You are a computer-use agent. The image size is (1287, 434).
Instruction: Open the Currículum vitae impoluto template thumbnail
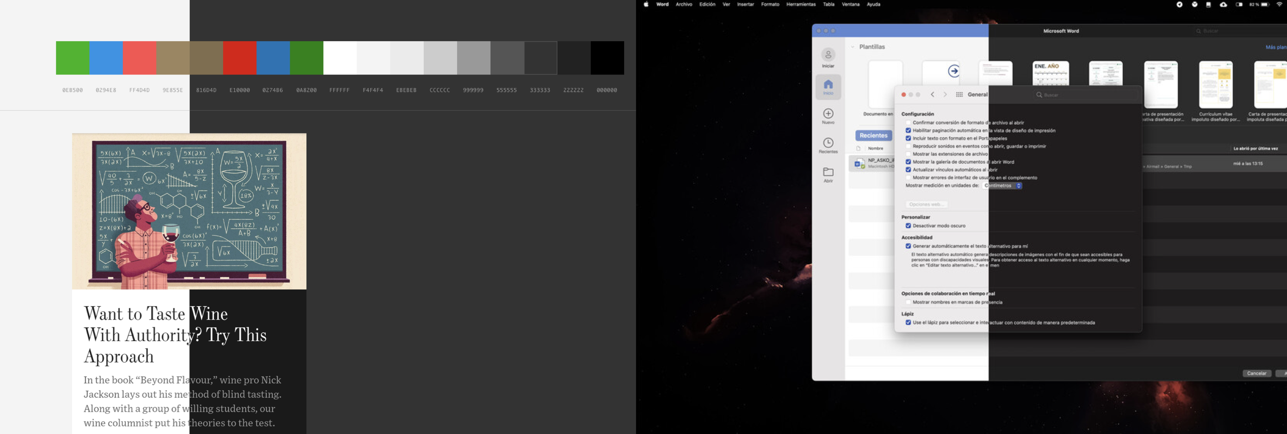pyautogui.click(x=1216, y=84)
